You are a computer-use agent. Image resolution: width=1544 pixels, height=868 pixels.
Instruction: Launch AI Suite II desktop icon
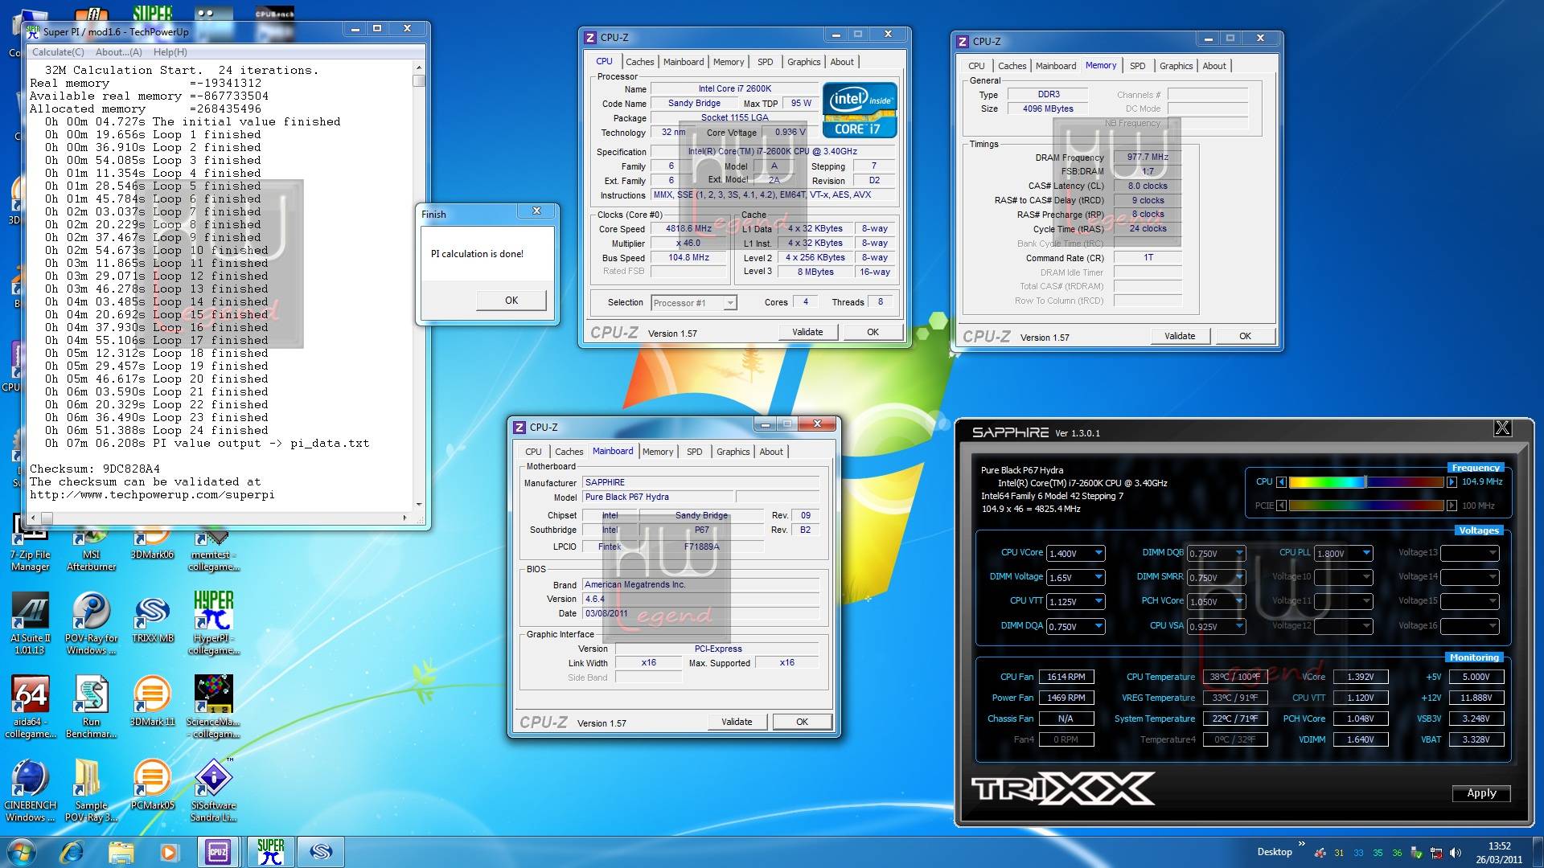(31, 624)
